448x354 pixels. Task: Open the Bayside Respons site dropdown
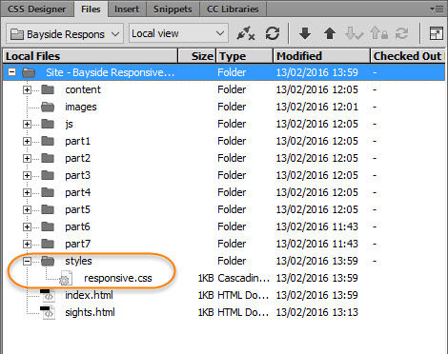pos(65,33)
